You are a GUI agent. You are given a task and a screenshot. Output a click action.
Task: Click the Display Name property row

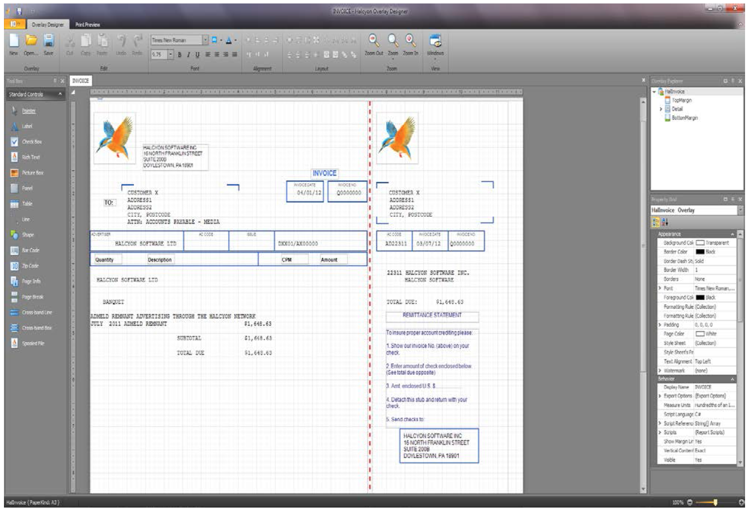click(x=697, y=387)
